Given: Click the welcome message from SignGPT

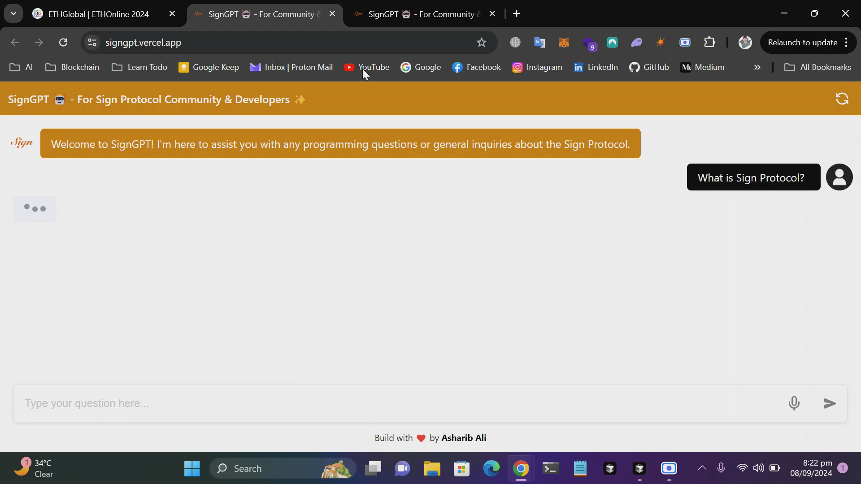Looking at the screenshot, I should [340, 143].
